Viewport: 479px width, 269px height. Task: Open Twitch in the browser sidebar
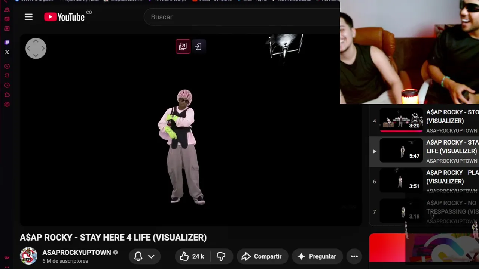(7, 43)
